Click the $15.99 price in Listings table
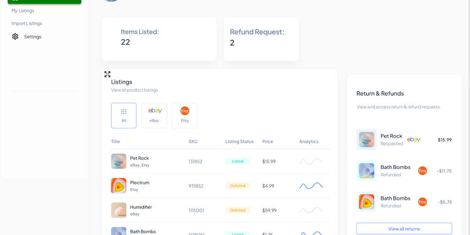The image size is (470, 235). 269,161
